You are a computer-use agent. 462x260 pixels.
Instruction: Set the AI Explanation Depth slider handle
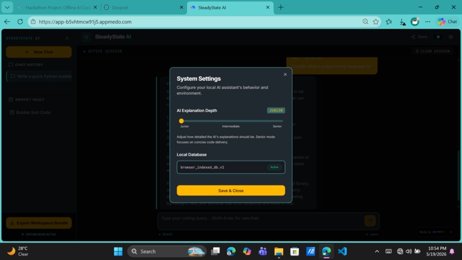point(181,121)
